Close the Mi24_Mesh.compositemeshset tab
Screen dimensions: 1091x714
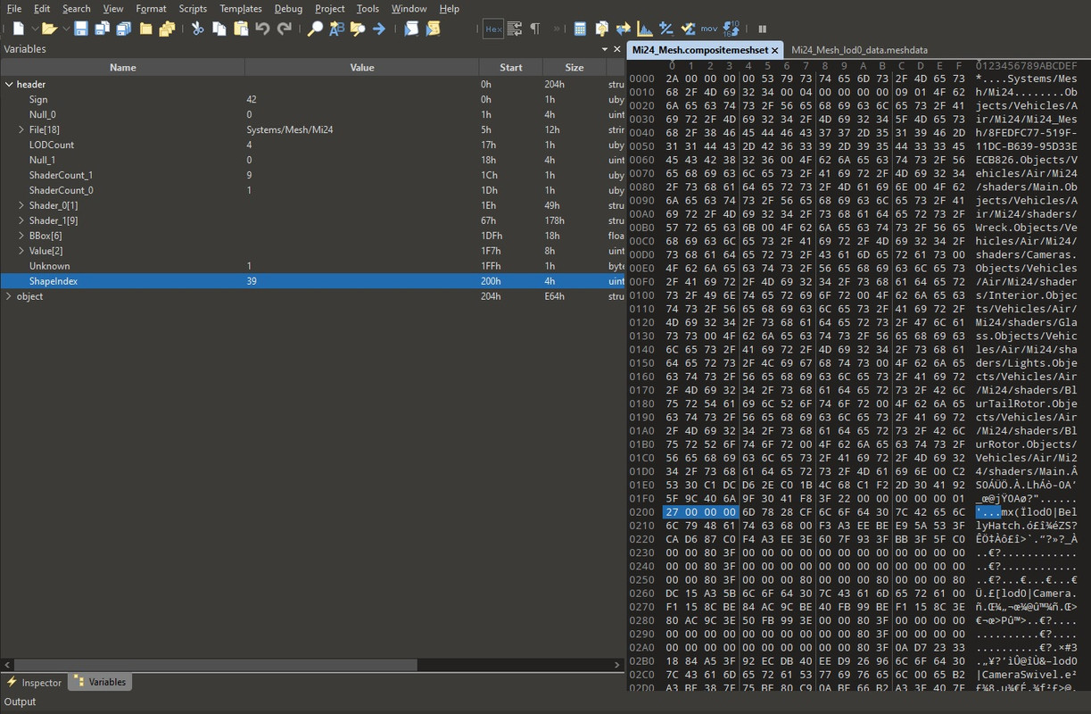pyautogui.click(x=774, y=50)
